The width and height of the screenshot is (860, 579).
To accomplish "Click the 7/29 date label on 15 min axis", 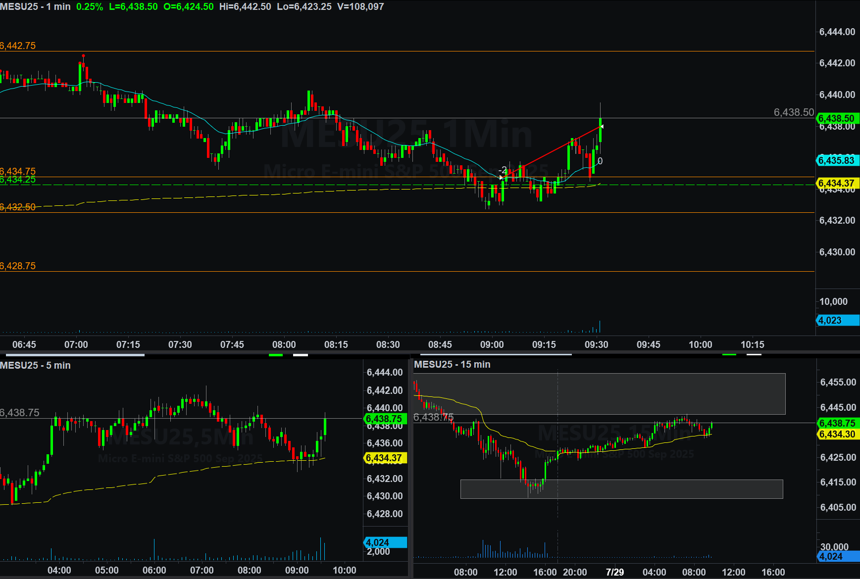I will tap(615, 572).
